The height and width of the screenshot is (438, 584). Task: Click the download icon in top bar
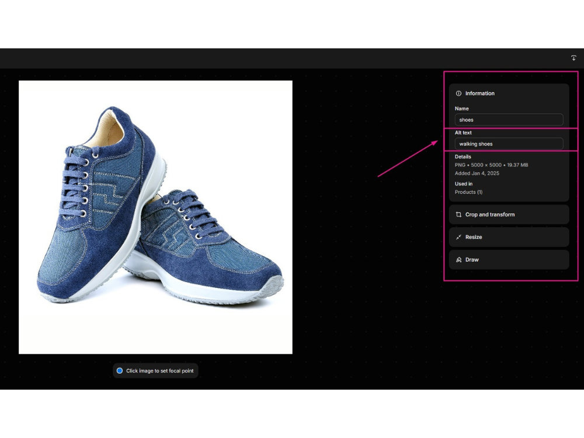click(573, 58)
